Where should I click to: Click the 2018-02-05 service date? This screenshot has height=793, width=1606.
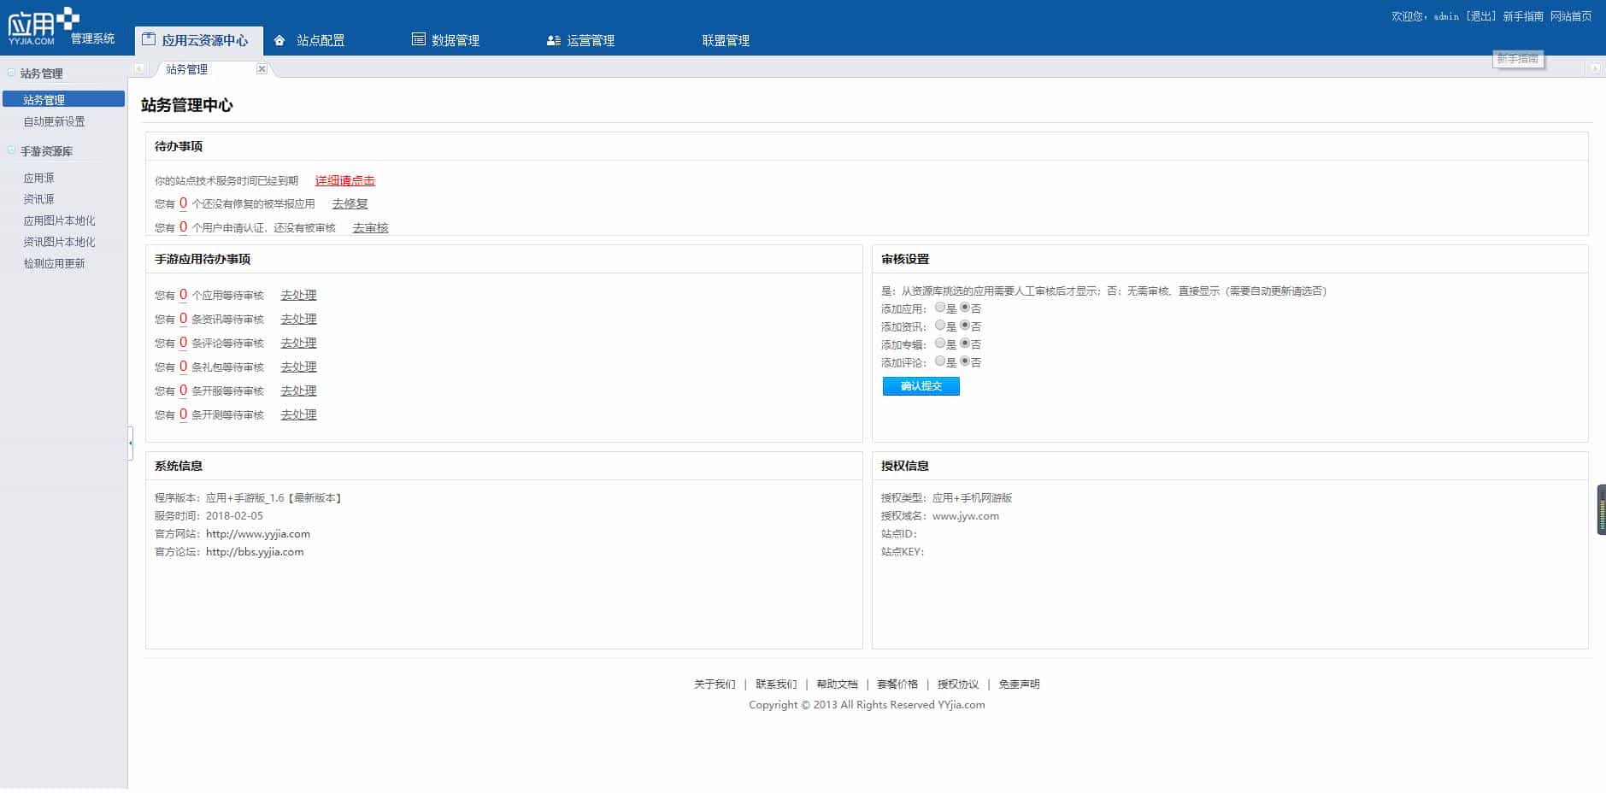(234, 516)
